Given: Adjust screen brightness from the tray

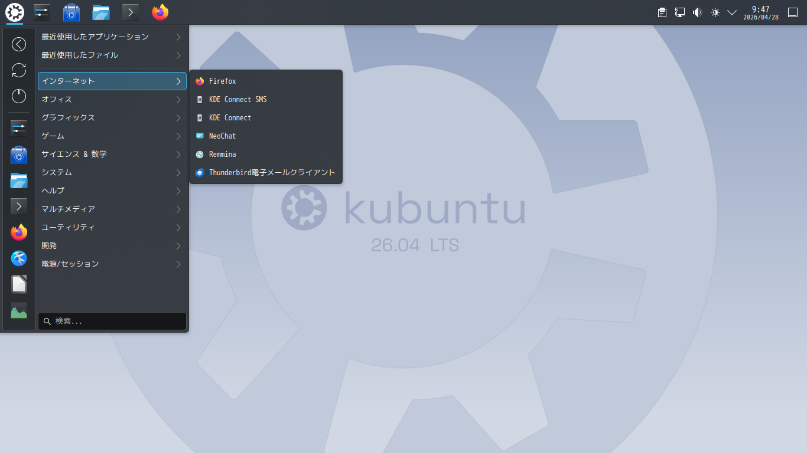Looking at the screenshot, I should pyautogui.click(x=715, y=11).
